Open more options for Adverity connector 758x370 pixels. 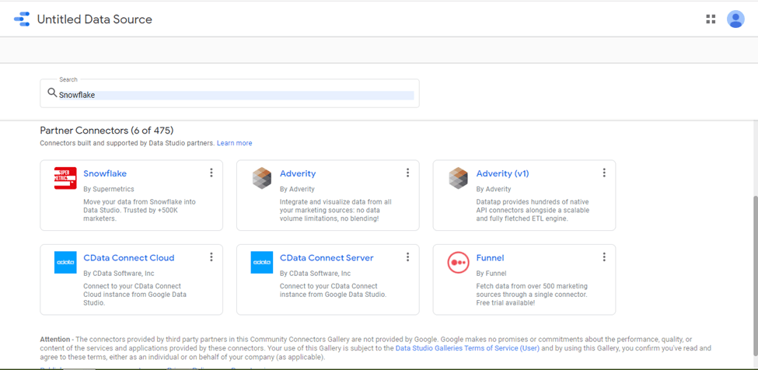(x=407, y=173)
